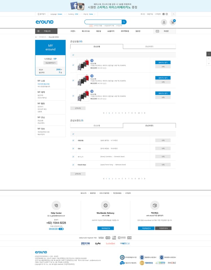The height and width of the screenshot is (270, 211).
Task: Click the dark 직영센터안내 button
Action: point(163,228)
